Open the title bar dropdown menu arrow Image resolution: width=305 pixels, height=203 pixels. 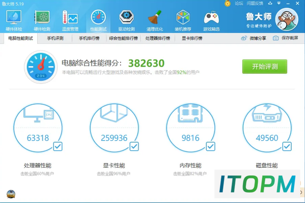tap(279, 3)
